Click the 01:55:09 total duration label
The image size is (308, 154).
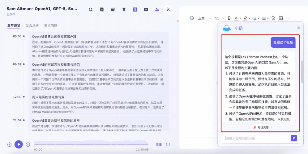point(142,149)
